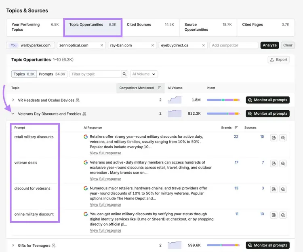Export topic opportunities
Image resolution: width=303 pixels, height=252 pixels.
click(x=279, y=60)
